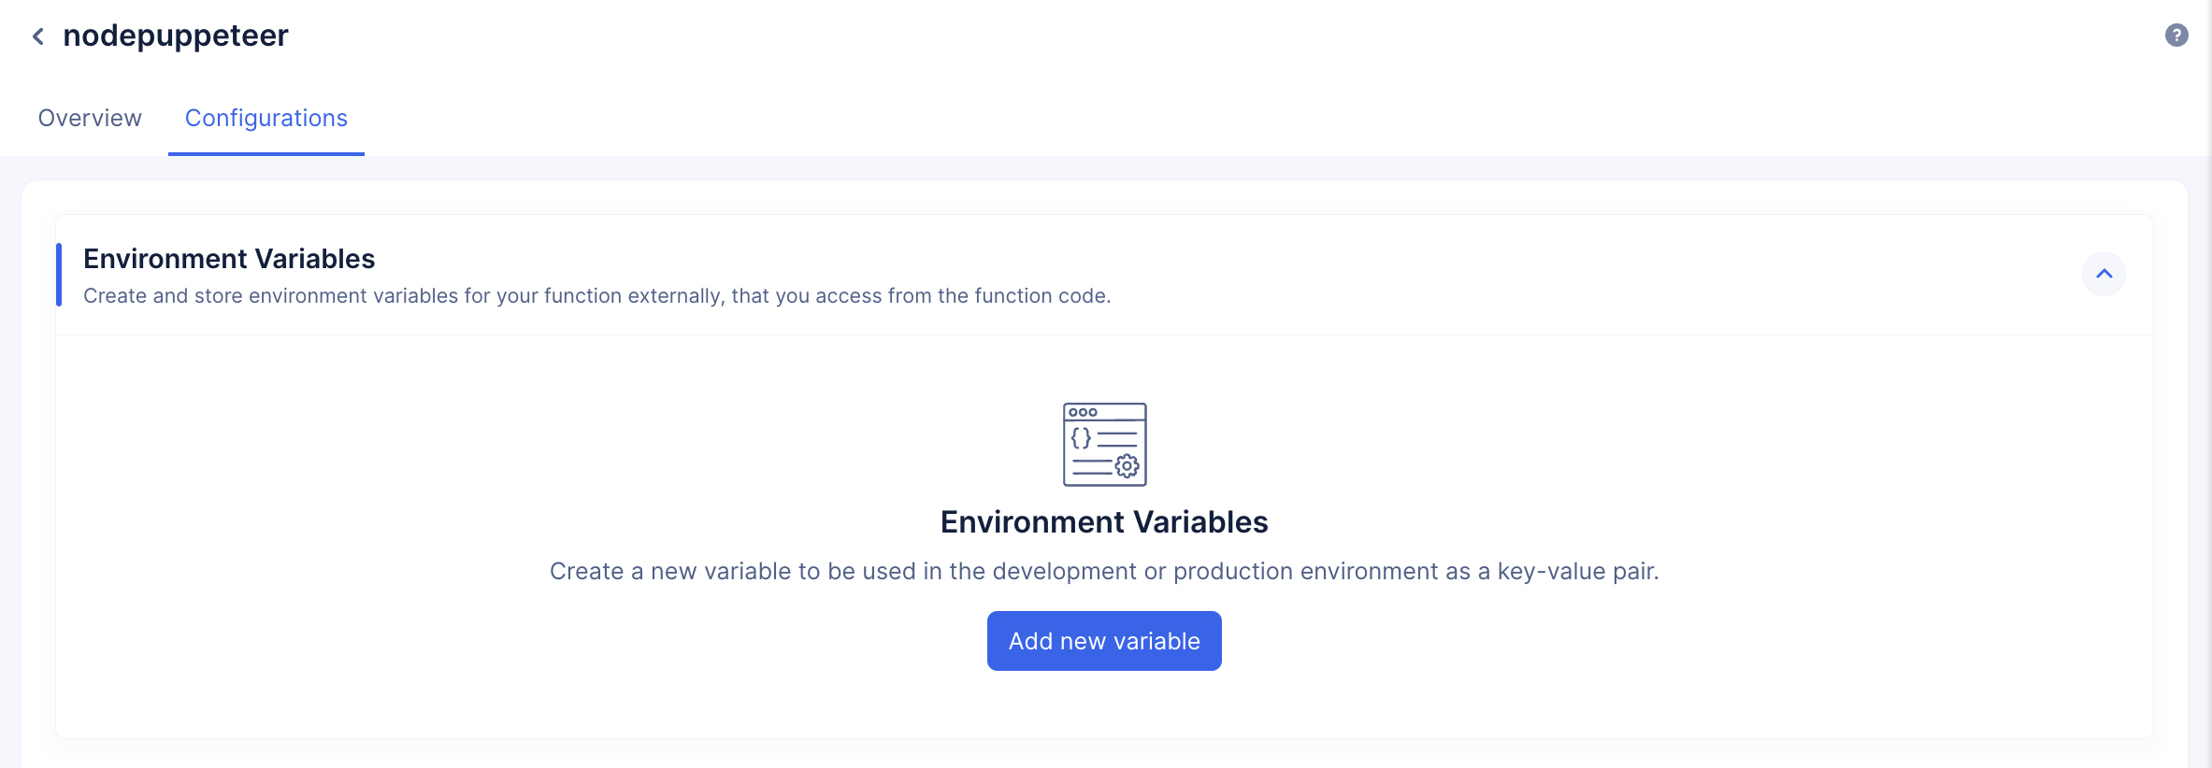Click the nodepuppeteer function title
Viewport: 2212px width, 768px height.
click(176, 36)
